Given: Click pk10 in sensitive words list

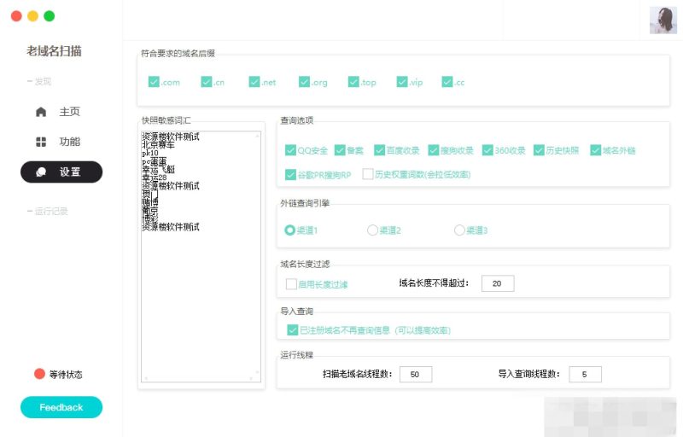Looking at the screenshot, I should 150,154.
